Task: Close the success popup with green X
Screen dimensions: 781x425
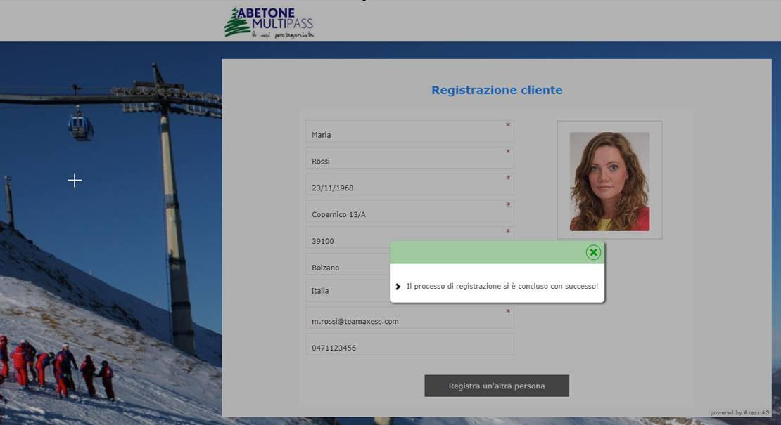Action: click(x=593, y=252)
